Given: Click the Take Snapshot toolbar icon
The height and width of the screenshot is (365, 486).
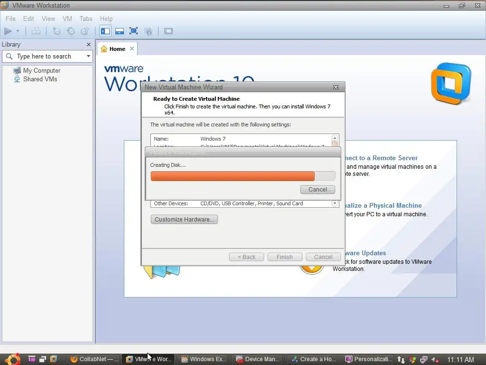Looking at the screenshot, I should point(56,31).
